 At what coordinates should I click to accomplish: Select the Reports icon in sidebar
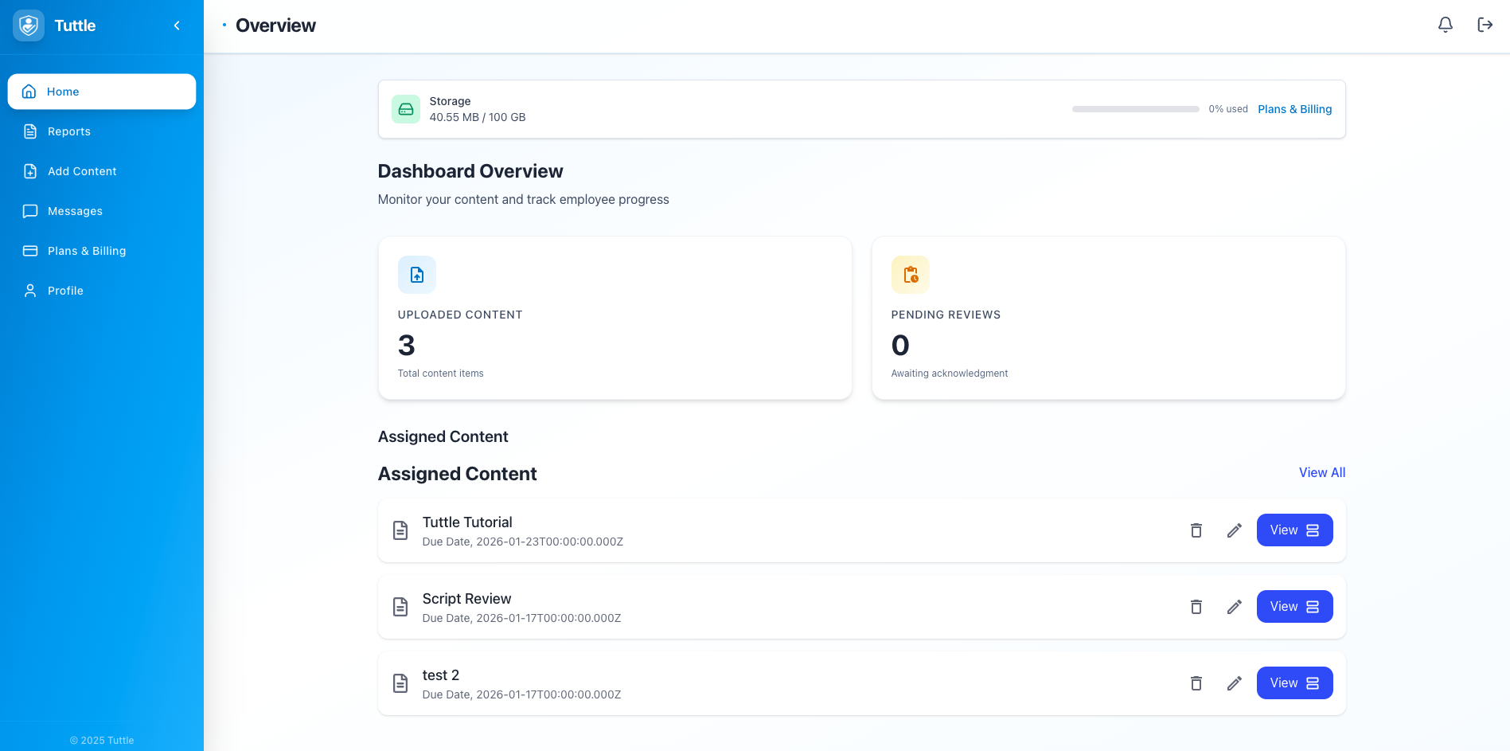(x=29, y=131)
